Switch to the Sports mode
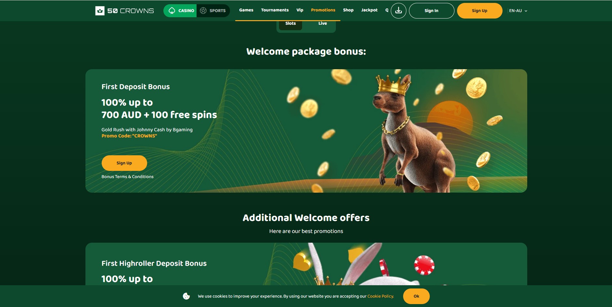Image resolution: width=612 pixels, height=307 pixels. click(x=213, y=11)
